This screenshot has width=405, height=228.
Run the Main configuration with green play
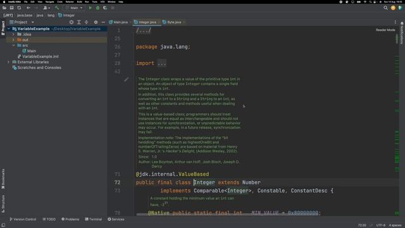[x=90, y=8]
